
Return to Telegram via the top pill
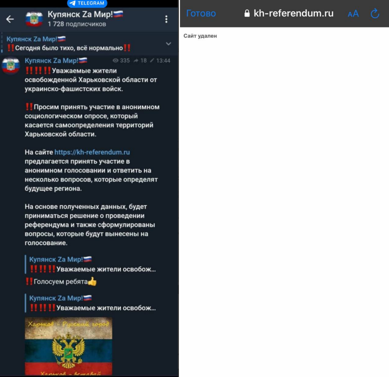tap(87, 3)
